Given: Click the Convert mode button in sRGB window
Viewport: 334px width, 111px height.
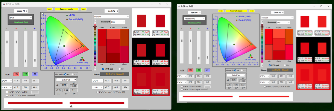Looking at the screenshot, I should click(x=67, y=9).
